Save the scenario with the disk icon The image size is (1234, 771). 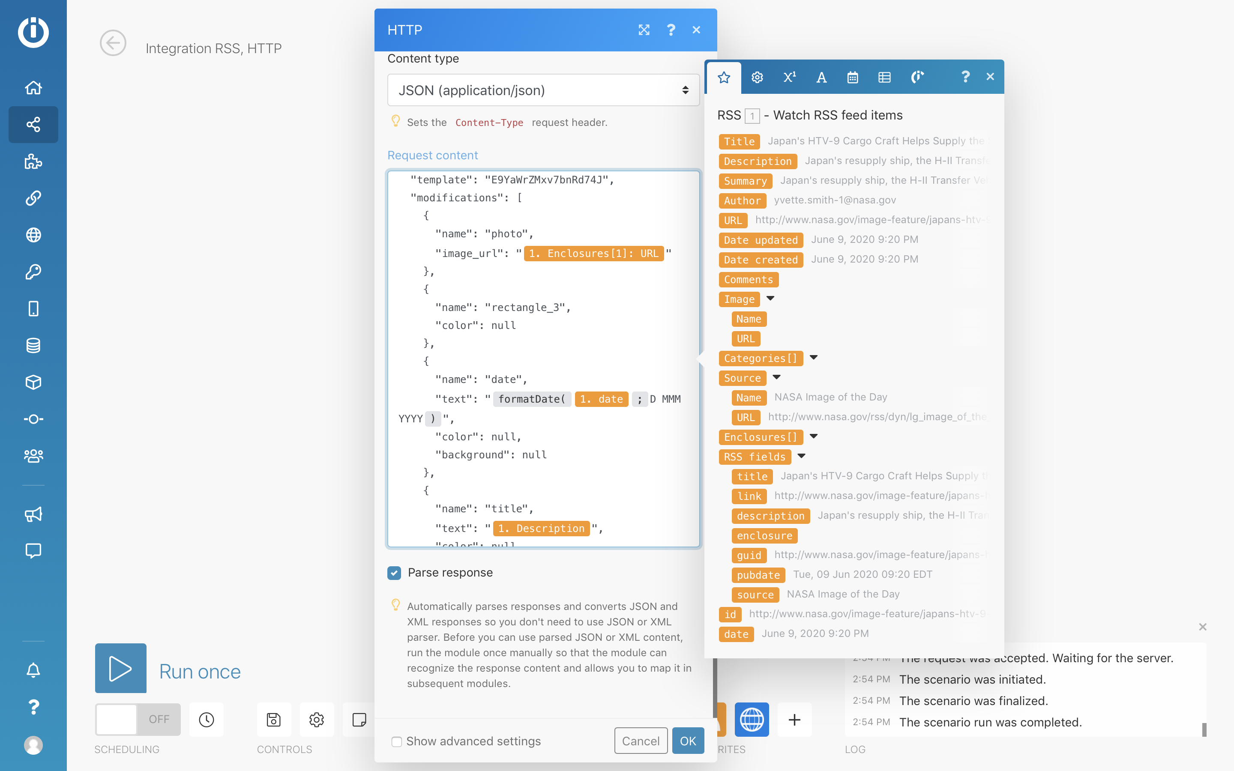274,720
